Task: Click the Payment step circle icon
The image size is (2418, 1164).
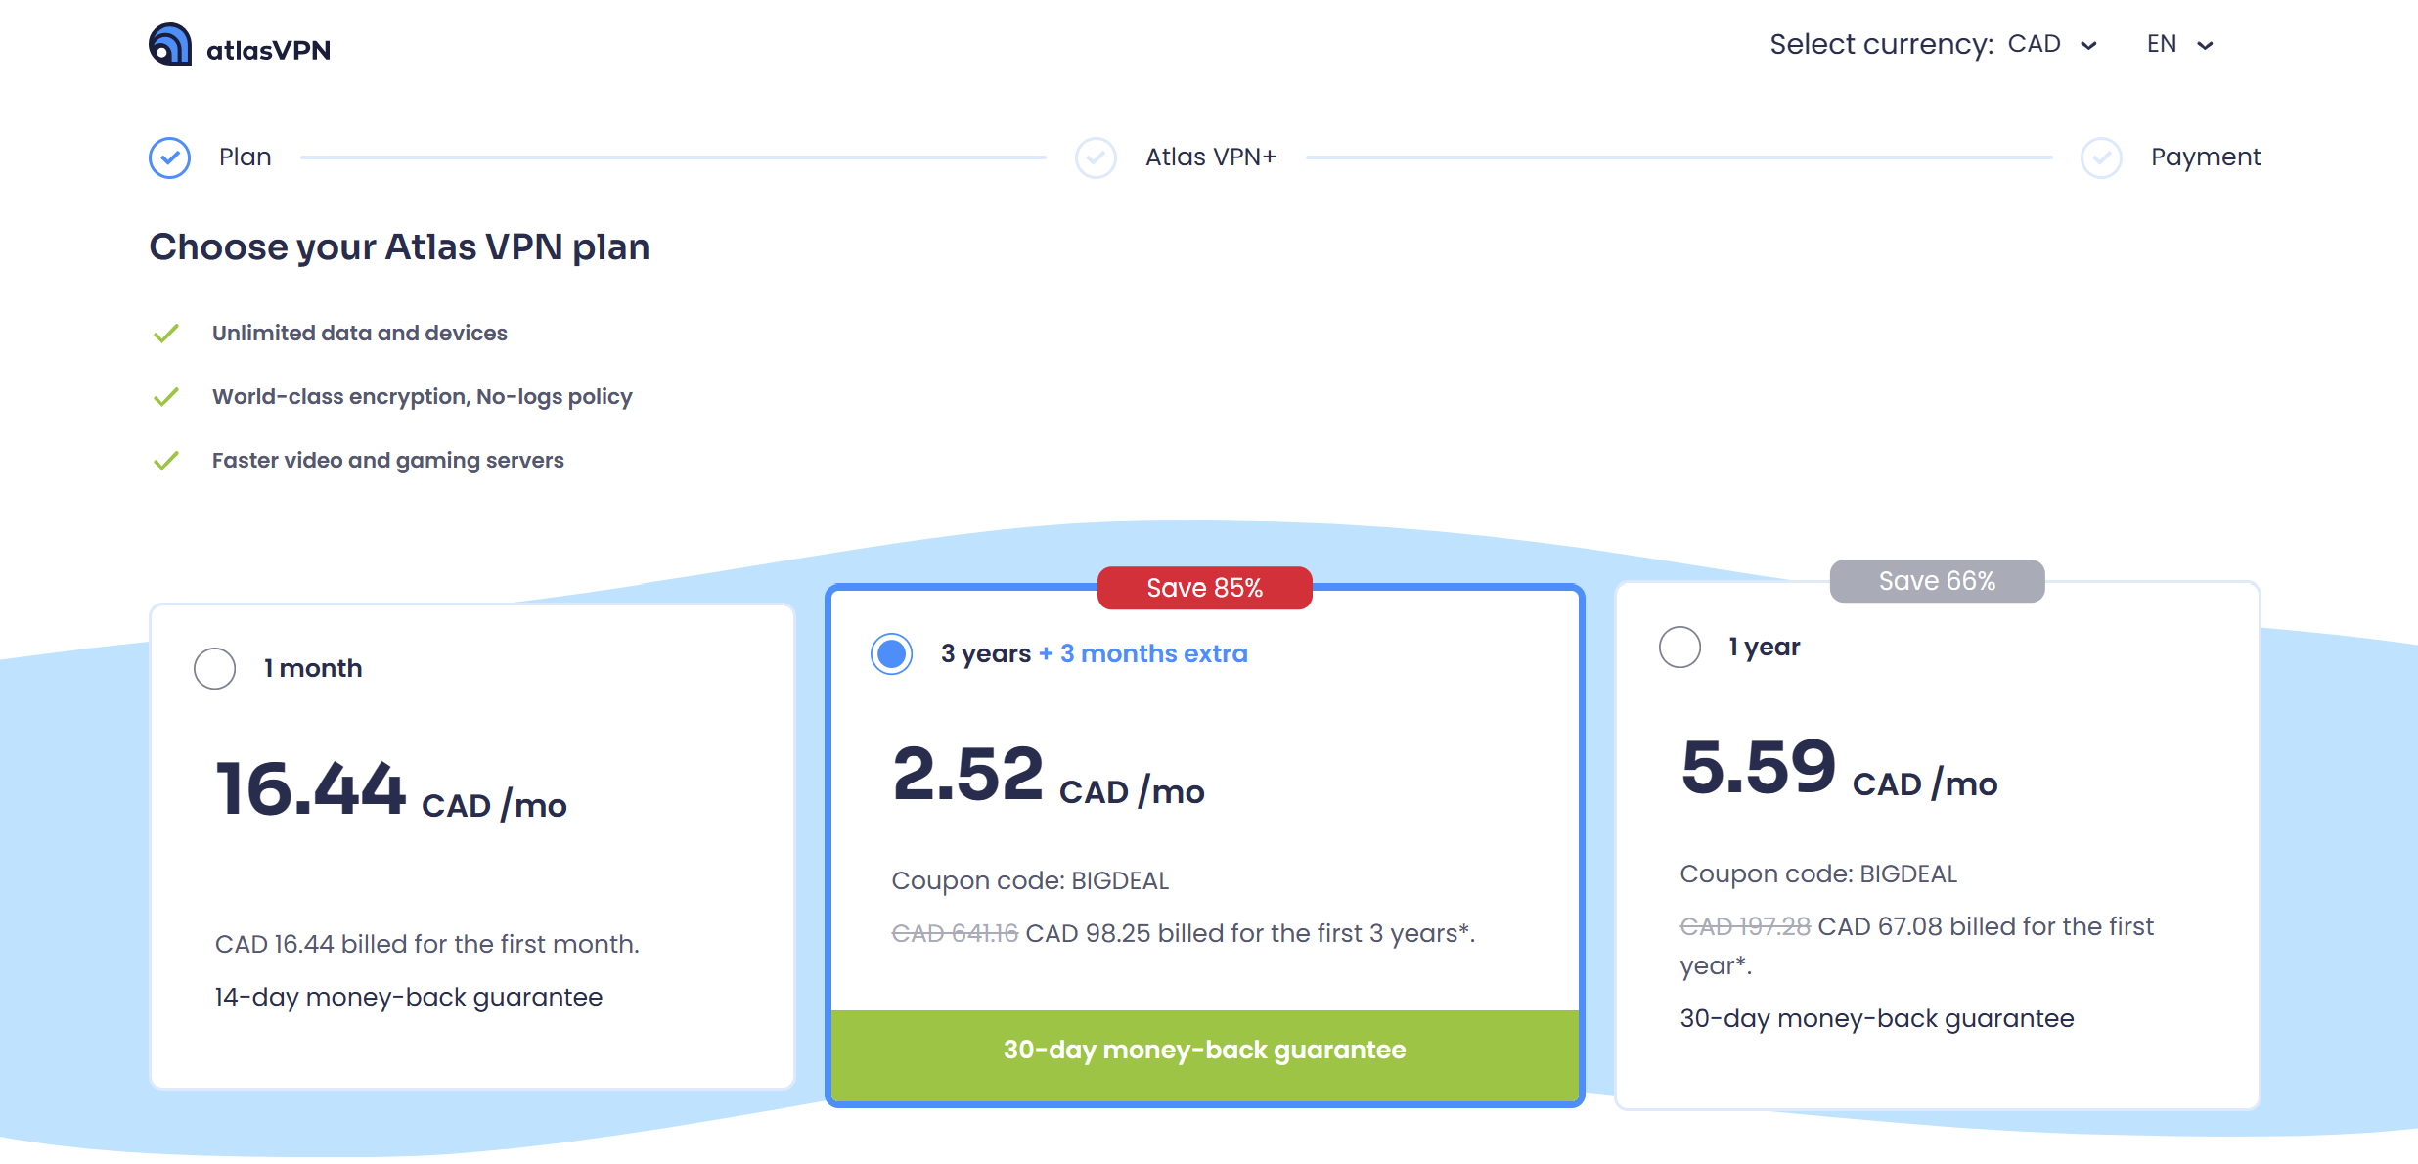Action: 2101,157
